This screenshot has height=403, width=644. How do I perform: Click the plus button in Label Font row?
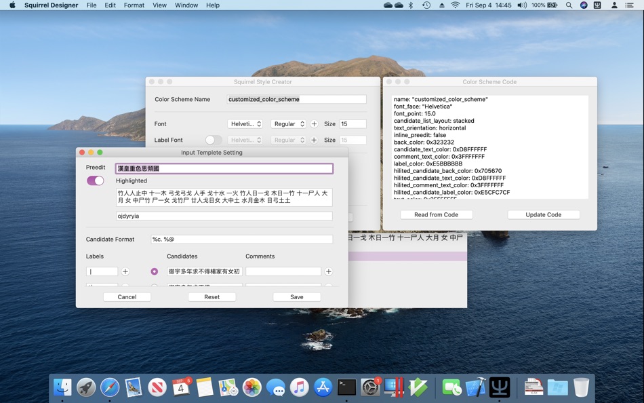tap(314, 140)
